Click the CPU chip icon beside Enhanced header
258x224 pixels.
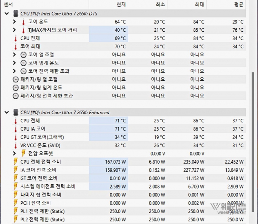click(x=15, y=112)
